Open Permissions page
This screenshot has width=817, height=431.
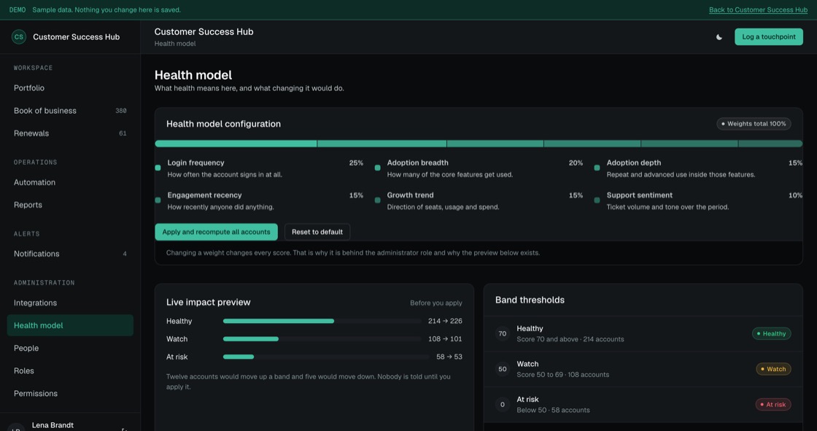pos(70,394)
